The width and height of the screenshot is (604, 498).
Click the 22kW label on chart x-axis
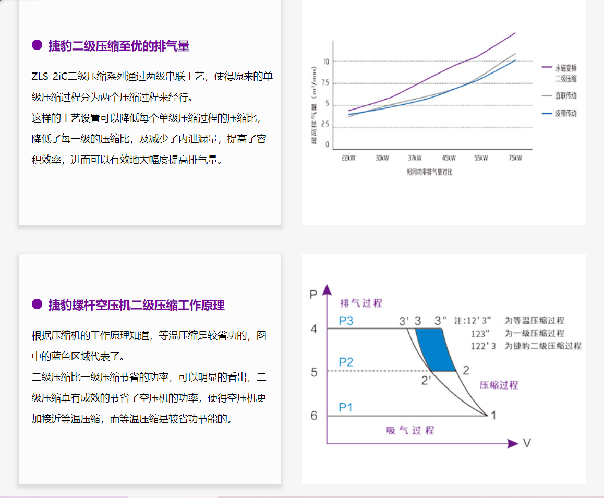348,158
